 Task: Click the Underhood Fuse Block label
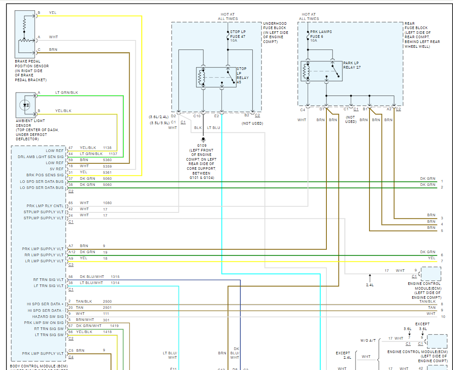275,33
